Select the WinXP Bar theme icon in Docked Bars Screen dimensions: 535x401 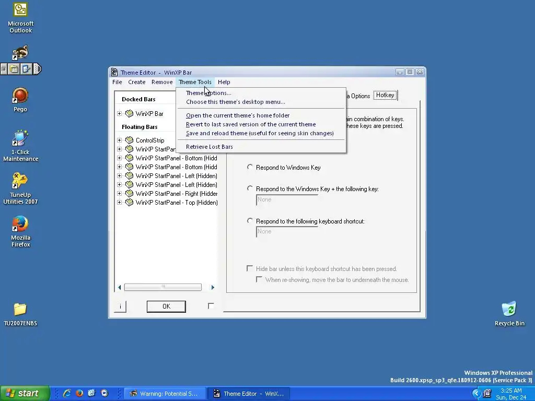[130, 113]
